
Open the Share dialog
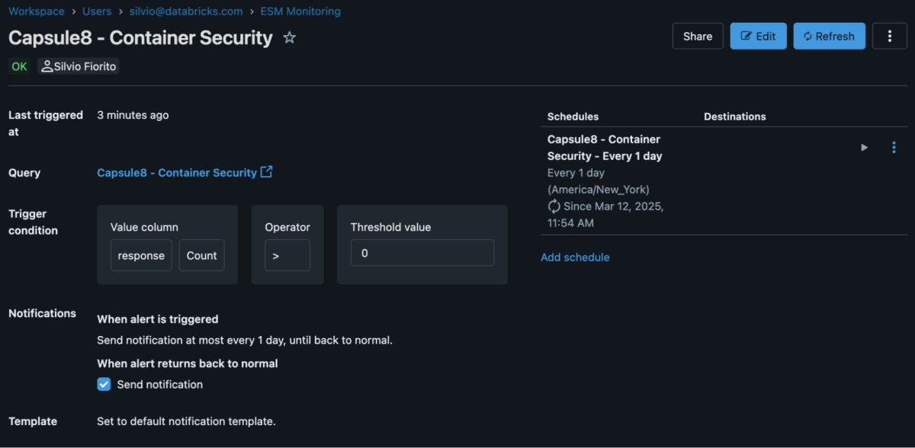pyautogui.click(x=697, y=36)
